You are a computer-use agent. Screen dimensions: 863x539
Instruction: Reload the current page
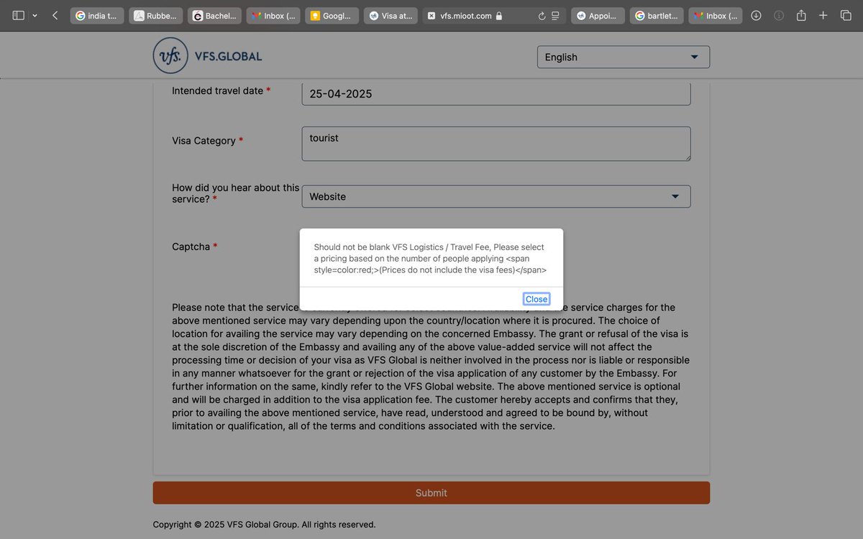pos(542,15)
